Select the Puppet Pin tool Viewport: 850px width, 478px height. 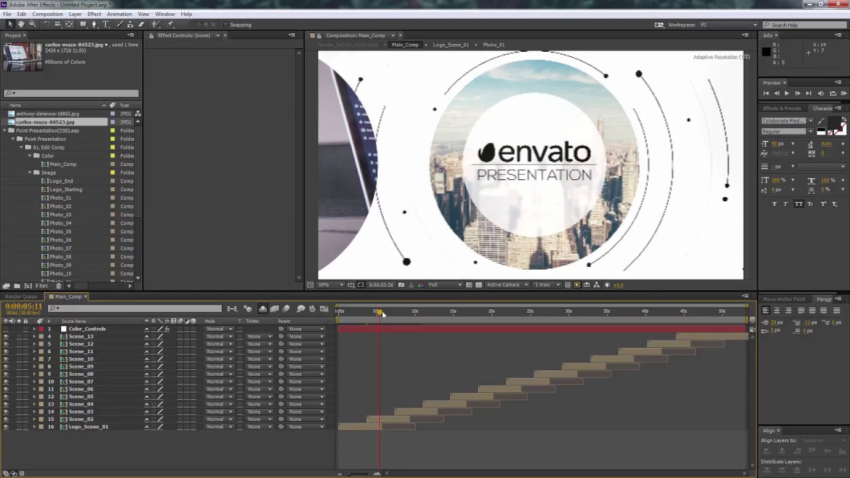(x=170, y=25)
